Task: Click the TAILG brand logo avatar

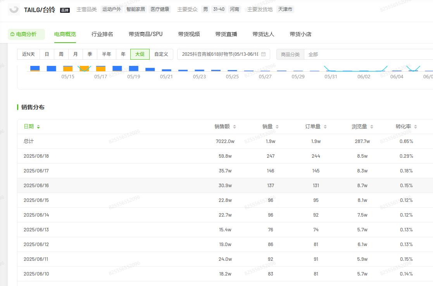Action: coord(14,10)
